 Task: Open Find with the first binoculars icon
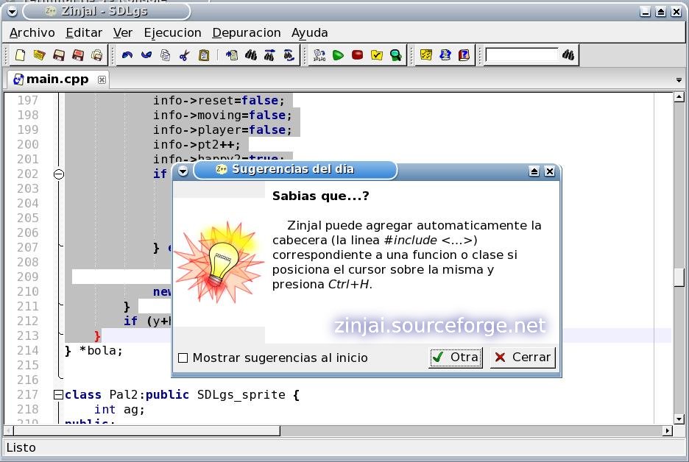pyautogui.click(x=251, y=55)
